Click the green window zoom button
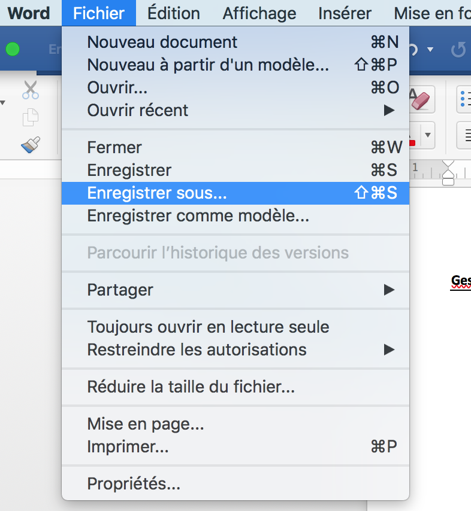471x511 pixels. 13,50
